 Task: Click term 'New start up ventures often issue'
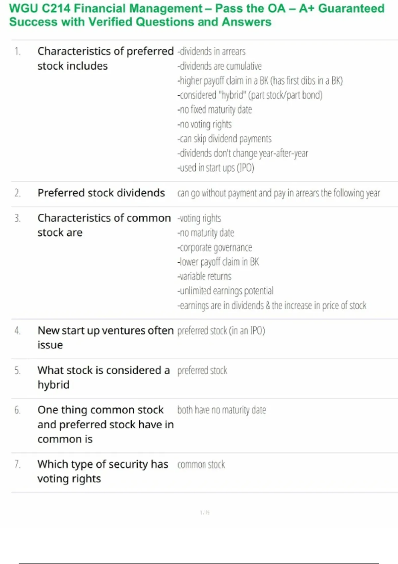click(105, 337)
